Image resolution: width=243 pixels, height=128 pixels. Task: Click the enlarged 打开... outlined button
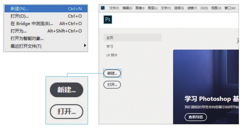coord(67,112)
